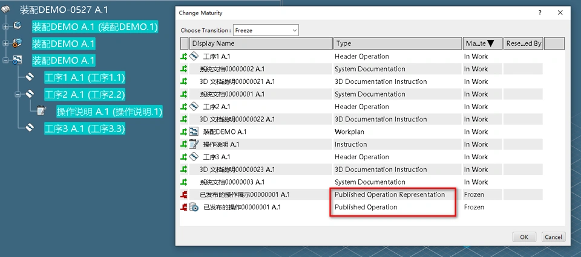Select the 系统文档00000002 A.1 row name

point(232,69)
